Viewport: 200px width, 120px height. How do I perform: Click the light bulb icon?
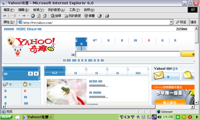pyautogui.click(x=188, y=75)
